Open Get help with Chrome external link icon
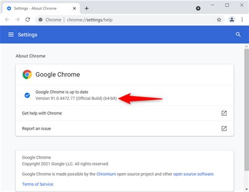 224,113
